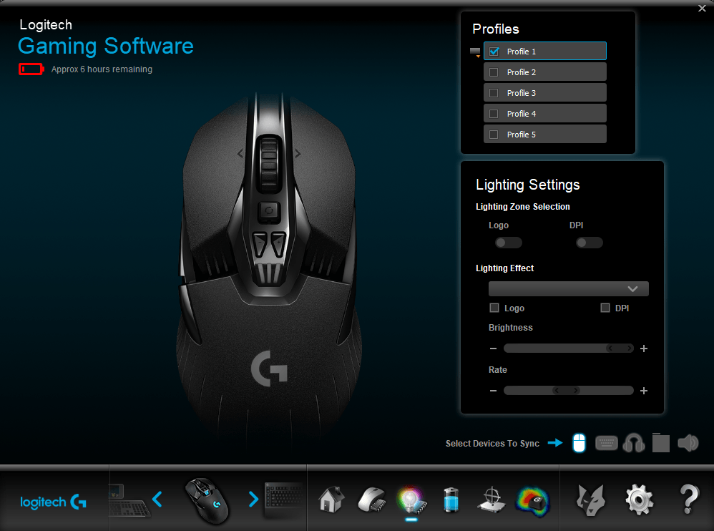Switch to previous device with left arrow

coord(157,499)
